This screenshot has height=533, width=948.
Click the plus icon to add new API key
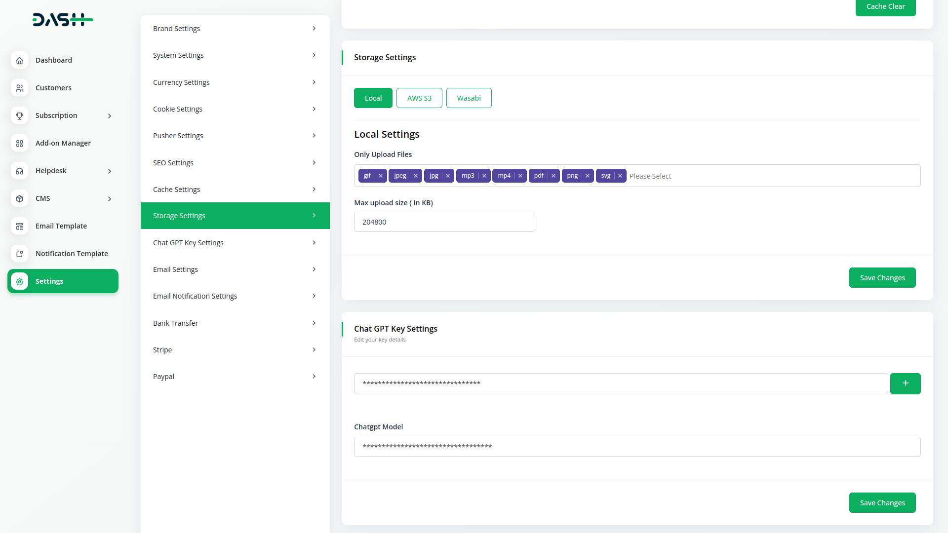(906, 383)
